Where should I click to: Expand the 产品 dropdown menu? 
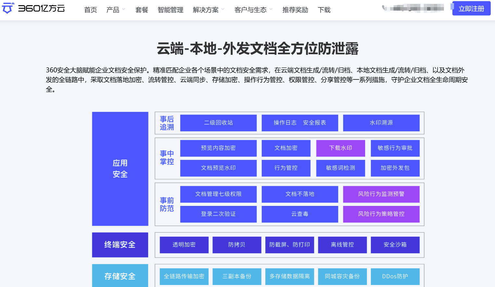coord(116,10)
